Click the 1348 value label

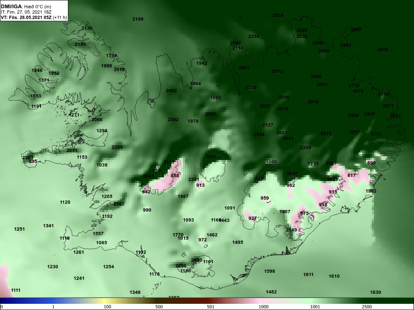coord(135,292)
